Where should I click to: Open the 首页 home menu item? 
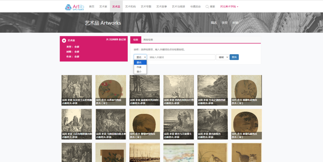pos(92,7)
